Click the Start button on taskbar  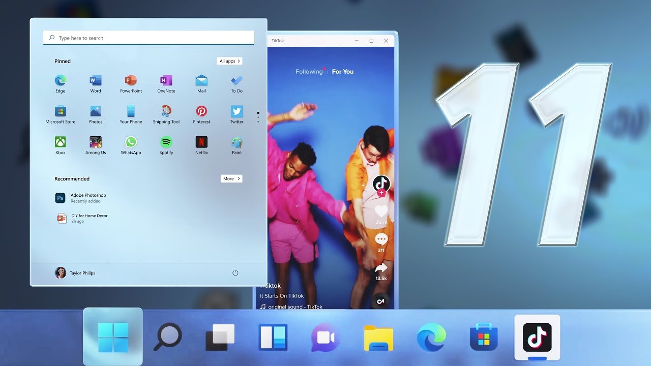pos(113,337)
